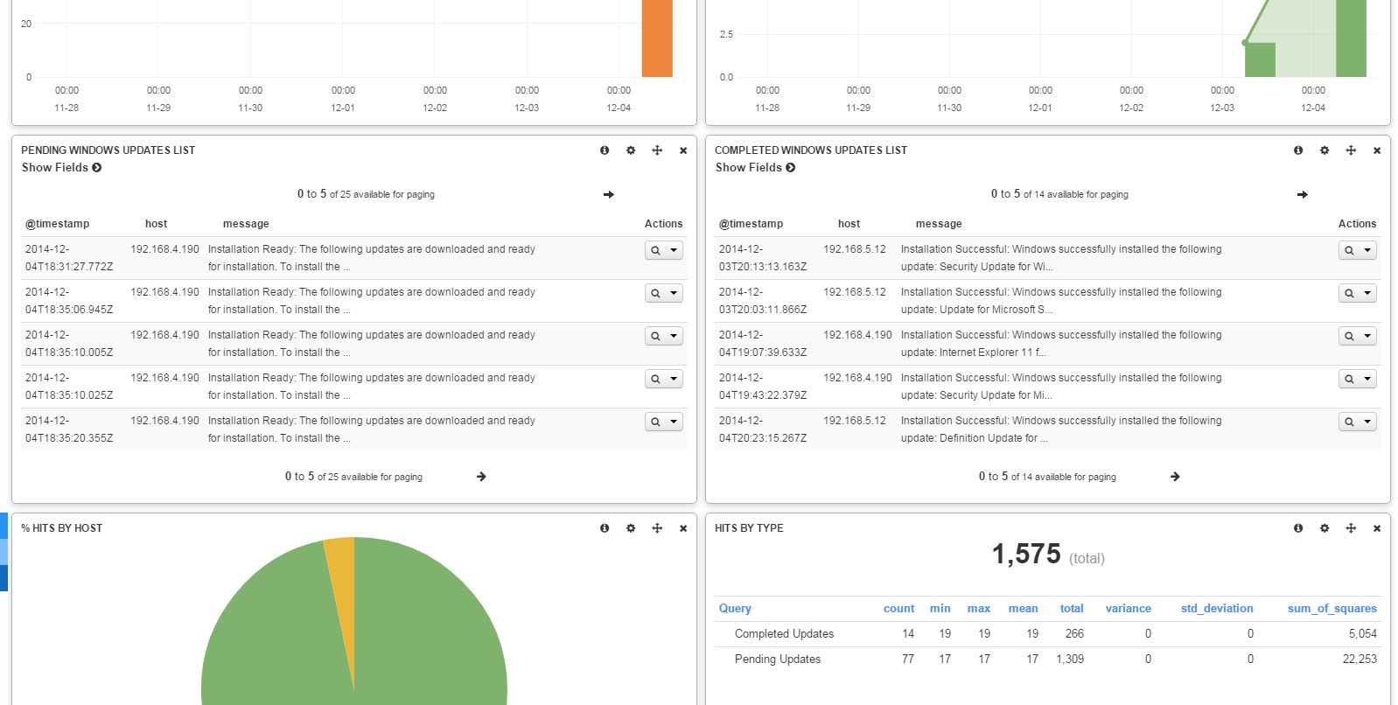Click move icon on % Hits By Host panel
Image resolution: width=1398 pixels, height=705 pixels.
click(x=657, y=528)
